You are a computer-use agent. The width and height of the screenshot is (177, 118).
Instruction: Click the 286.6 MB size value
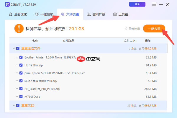coord(150,89)
